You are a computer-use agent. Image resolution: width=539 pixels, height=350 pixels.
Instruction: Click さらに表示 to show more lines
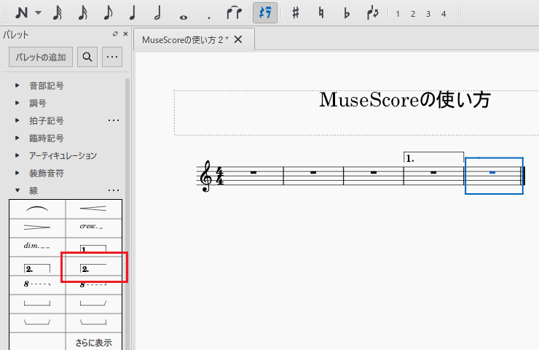point(93,343)
